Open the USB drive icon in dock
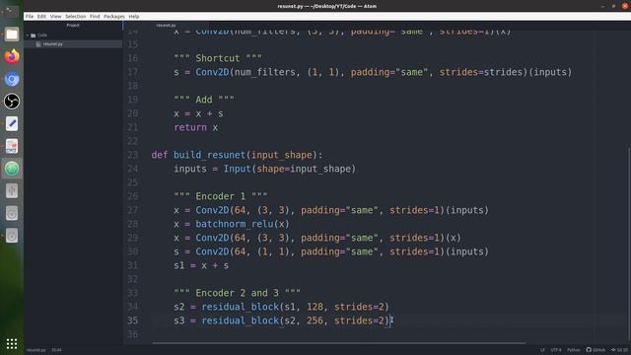This screenshot has width=631, height=355. coord(12,190)
